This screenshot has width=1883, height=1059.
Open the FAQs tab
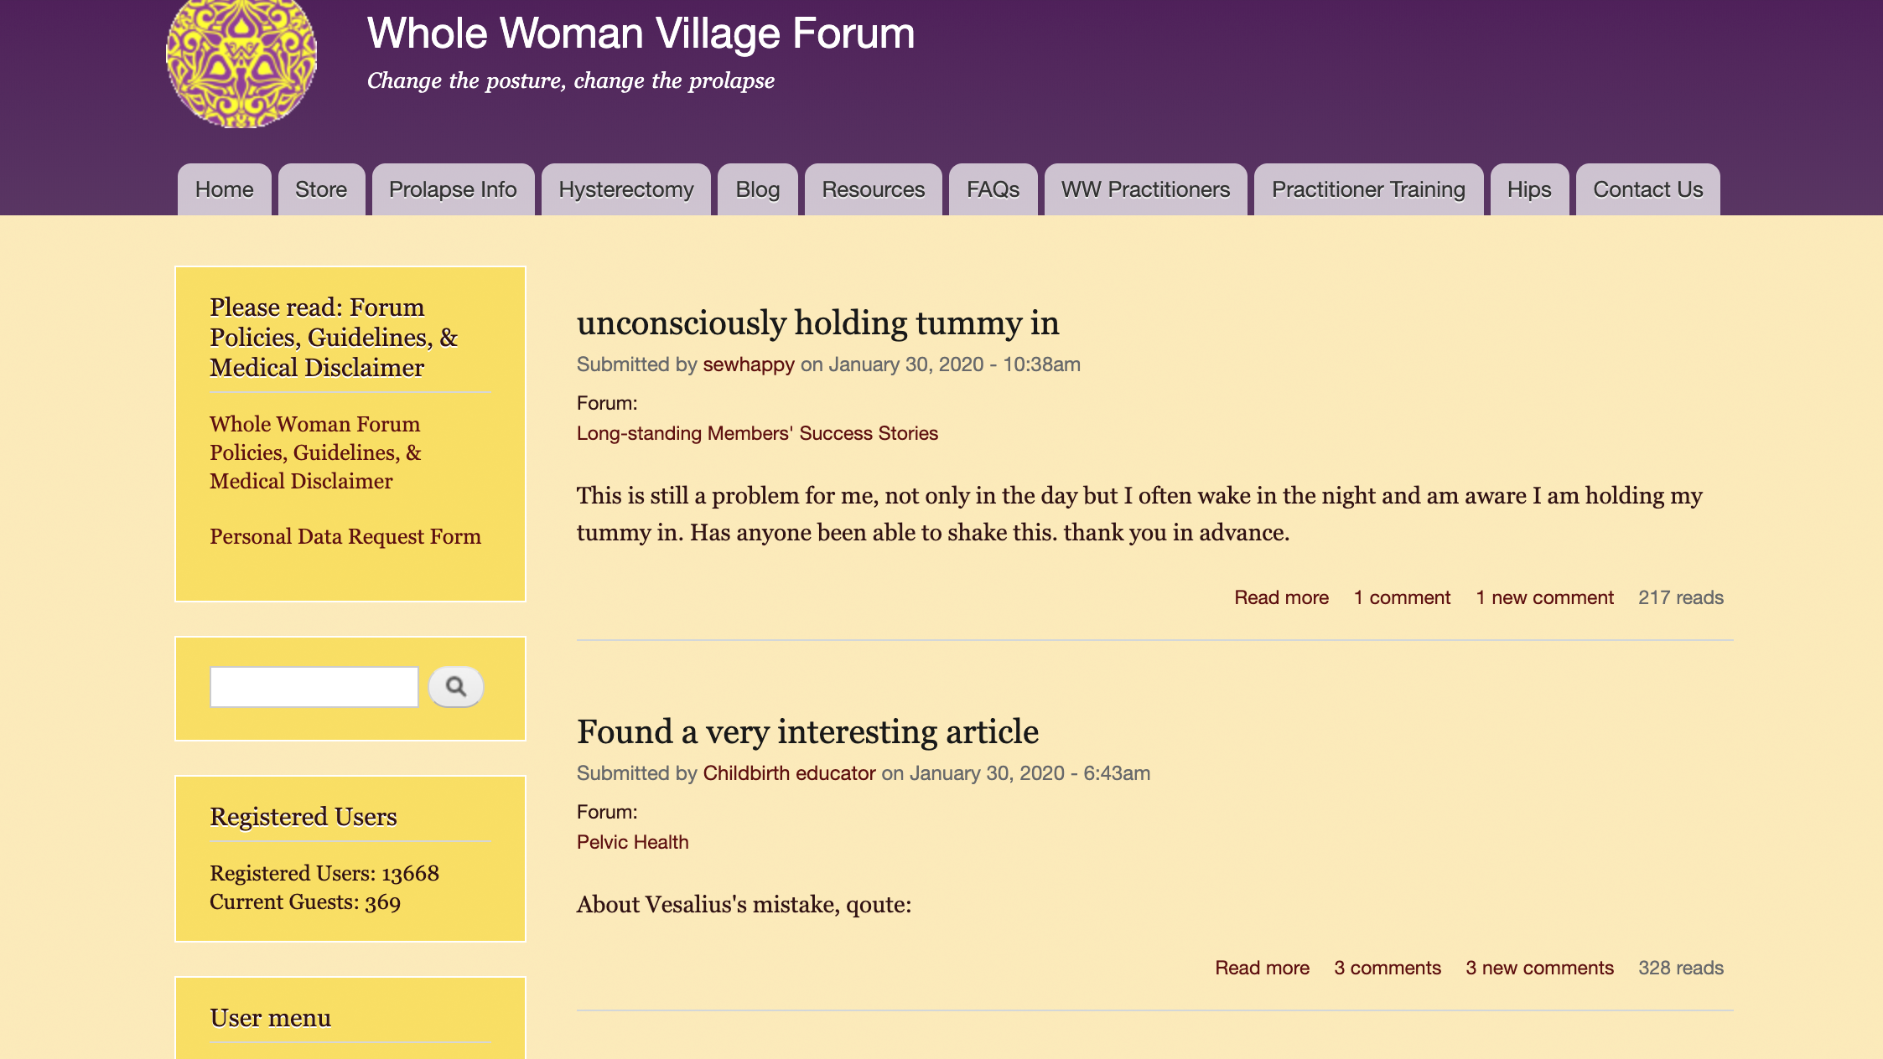point(993,190)
